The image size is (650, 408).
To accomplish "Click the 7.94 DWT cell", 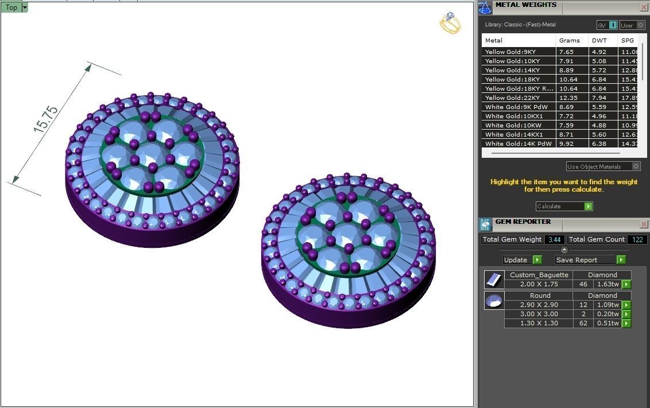I will coord(603,98).
